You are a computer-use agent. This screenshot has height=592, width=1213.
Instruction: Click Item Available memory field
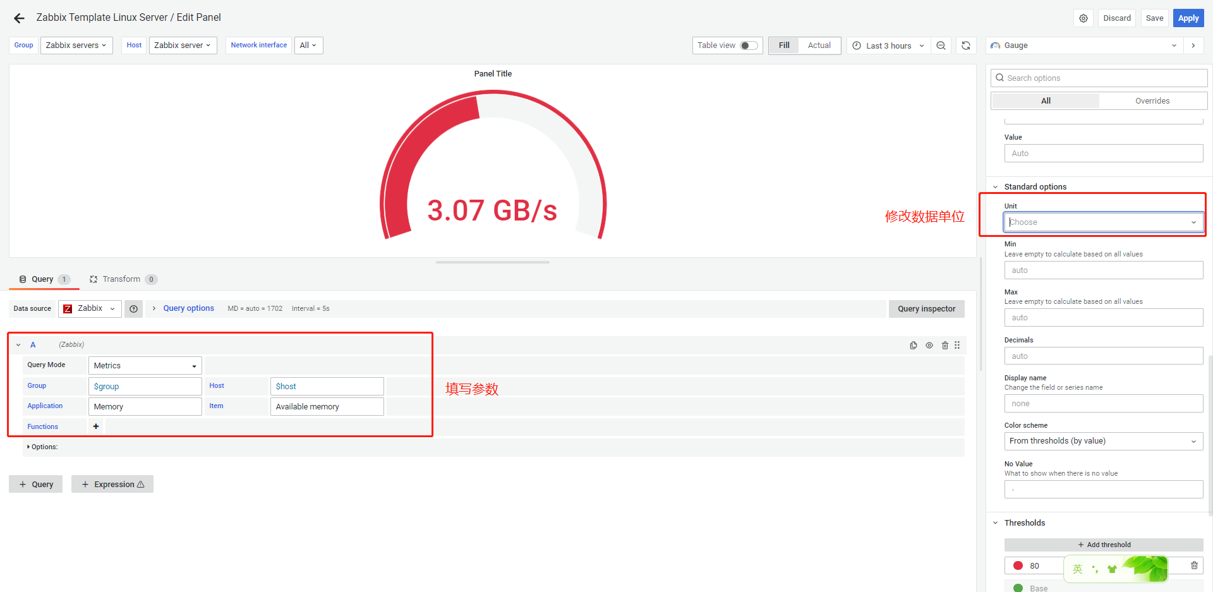(327, 406)
